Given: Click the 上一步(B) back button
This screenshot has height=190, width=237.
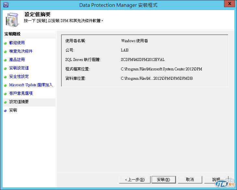Looking at the screenshot, I should point(135,180).
